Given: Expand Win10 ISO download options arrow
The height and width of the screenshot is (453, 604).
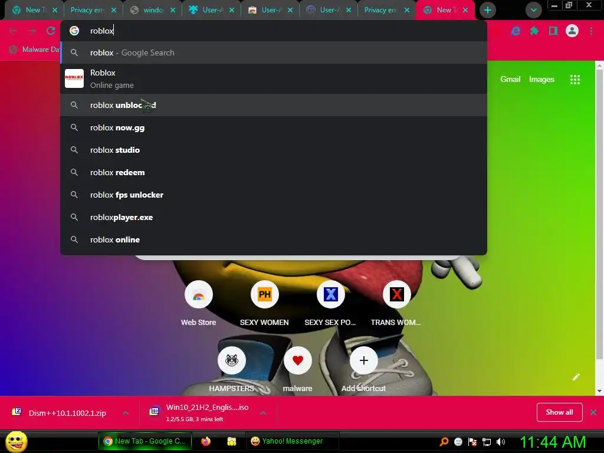Looking at the screenshot, I should [263, 412].
